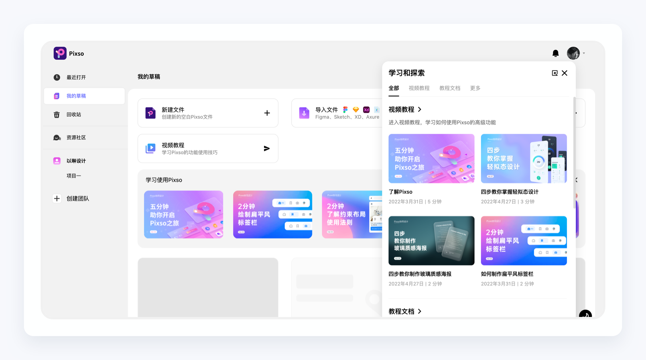Click the Pixso logo icon

(59, 53)
